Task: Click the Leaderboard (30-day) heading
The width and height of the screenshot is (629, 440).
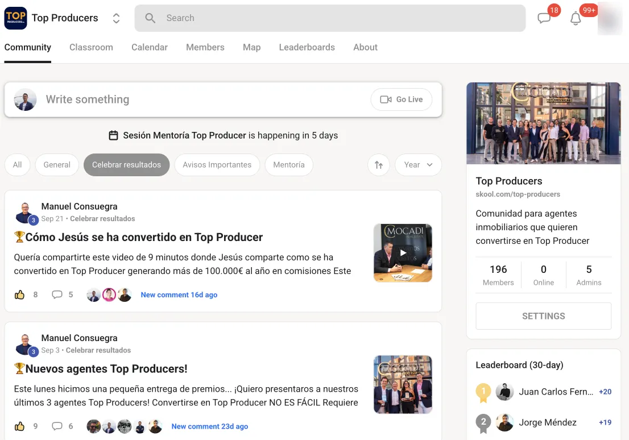Action: point(519,365)
